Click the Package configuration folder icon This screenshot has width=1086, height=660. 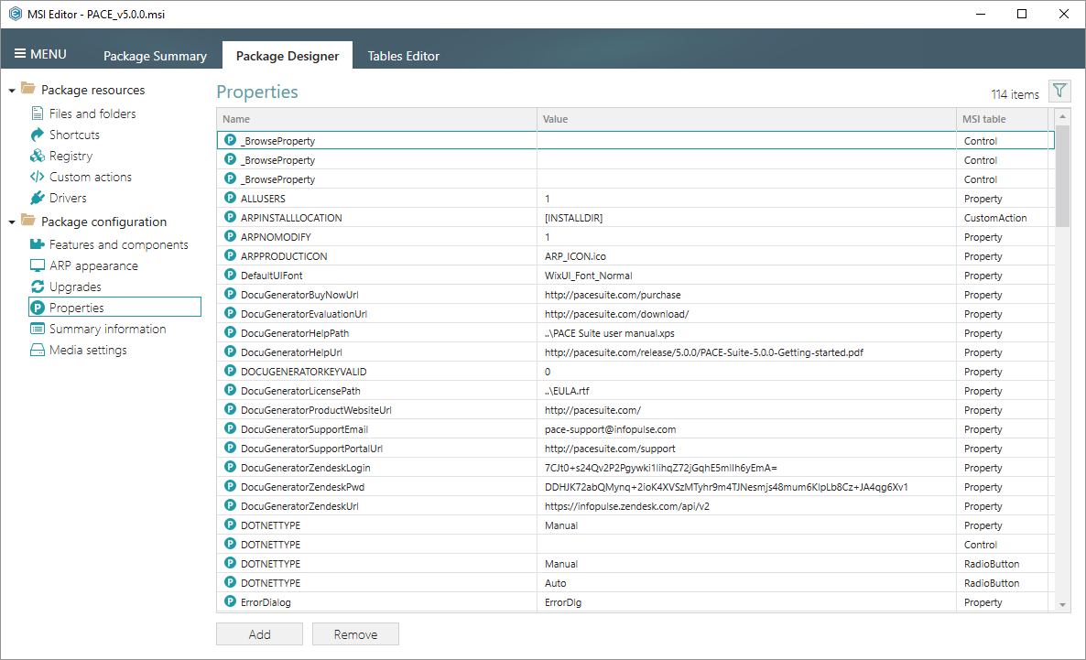pos(28,221)
